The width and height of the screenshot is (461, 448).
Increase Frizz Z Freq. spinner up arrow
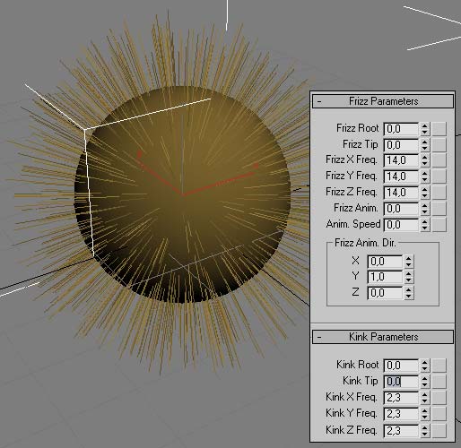click(x=425, y=190)
